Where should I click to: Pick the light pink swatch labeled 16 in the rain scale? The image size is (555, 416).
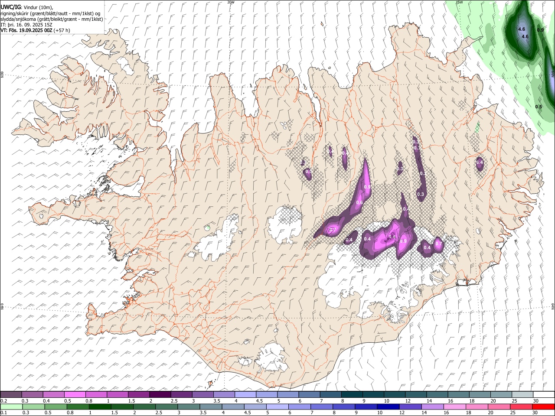[455, 406]
